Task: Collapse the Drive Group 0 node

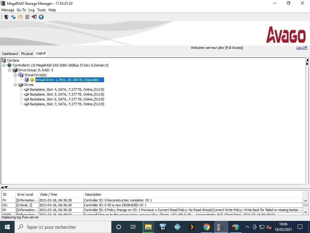Action: point(9,70)
